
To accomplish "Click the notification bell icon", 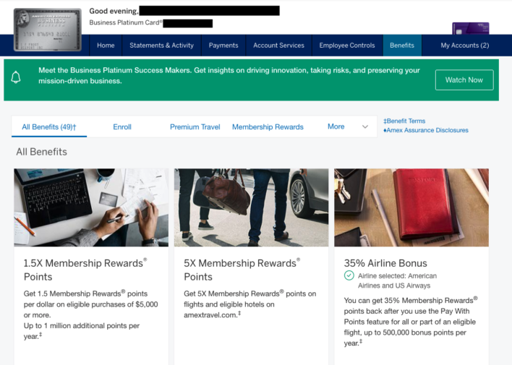I will click(x=16, y=78).
